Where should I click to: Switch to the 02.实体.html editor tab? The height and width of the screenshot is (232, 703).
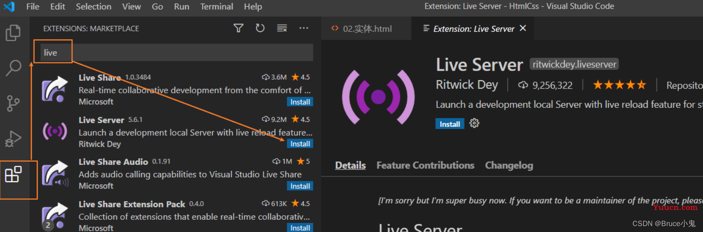[x=366, y=29]
